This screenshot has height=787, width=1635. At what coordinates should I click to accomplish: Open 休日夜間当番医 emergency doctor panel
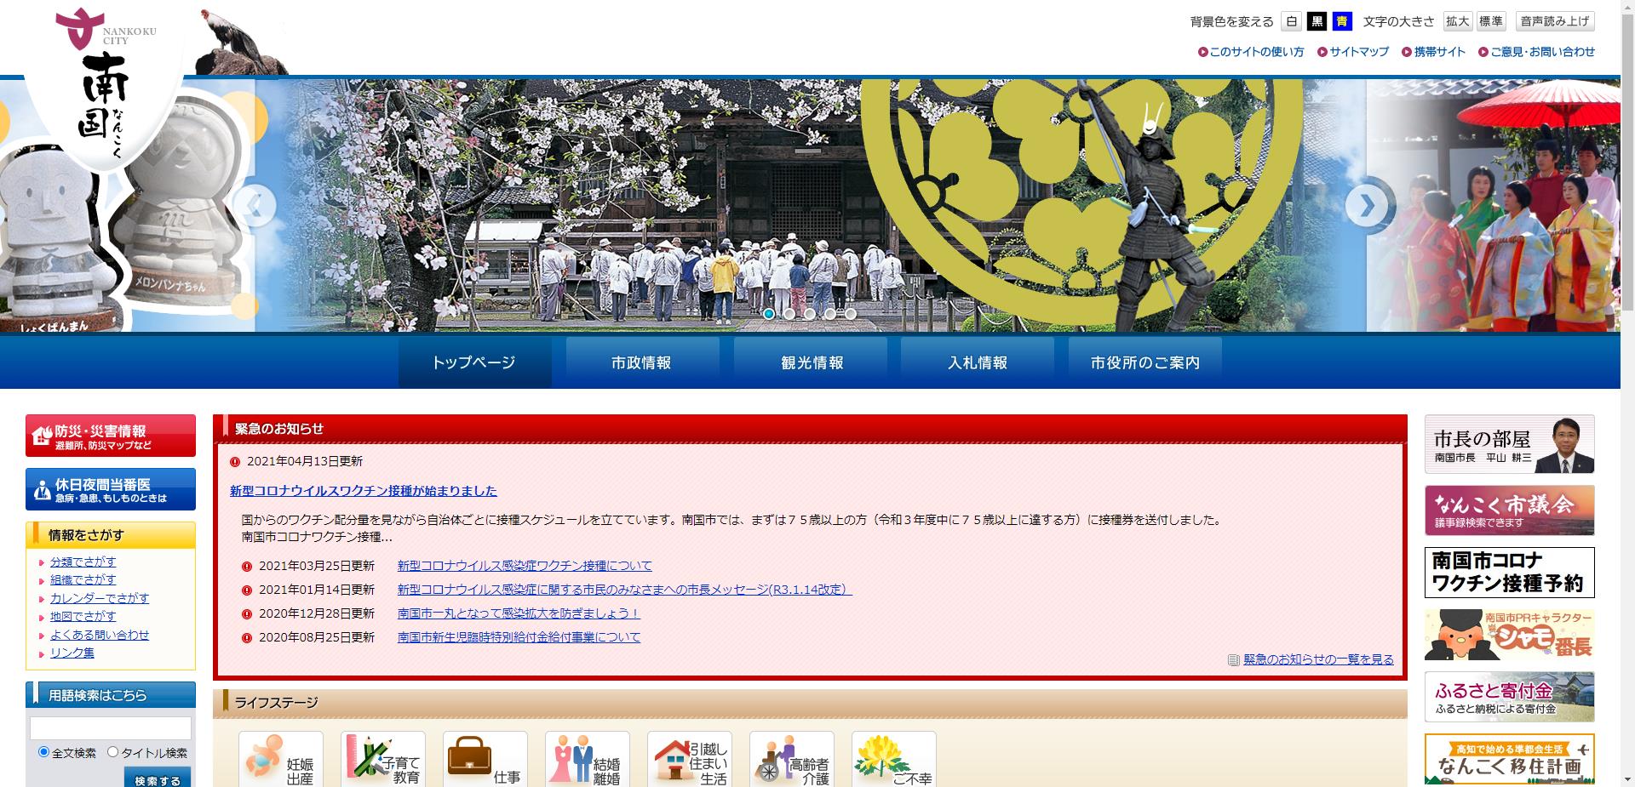[111, 488]
